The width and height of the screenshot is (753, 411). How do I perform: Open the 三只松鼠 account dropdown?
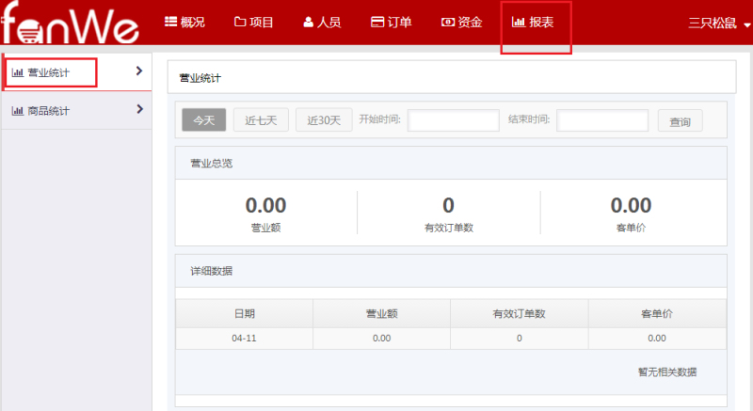point(719,24)
